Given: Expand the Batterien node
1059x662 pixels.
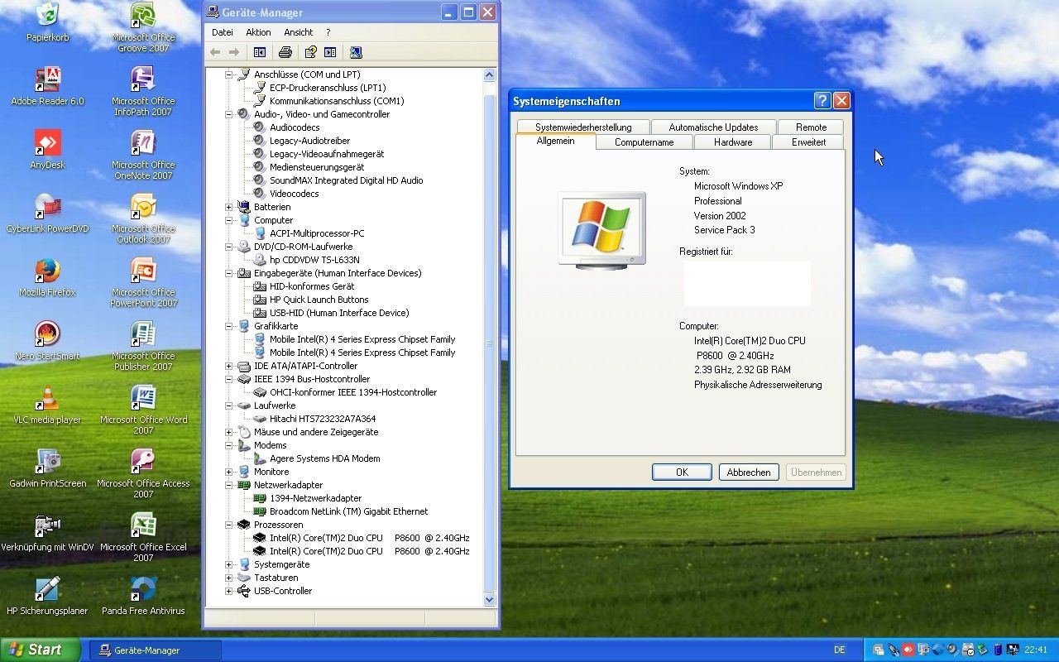Looking at the screenshot, I should click(x=229, y=207).
